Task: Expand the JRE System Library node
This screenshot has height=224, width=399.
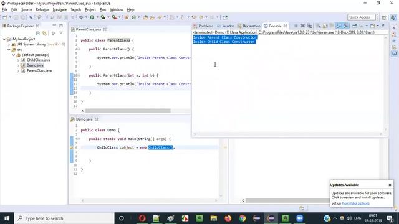Action: pos(9,44)
